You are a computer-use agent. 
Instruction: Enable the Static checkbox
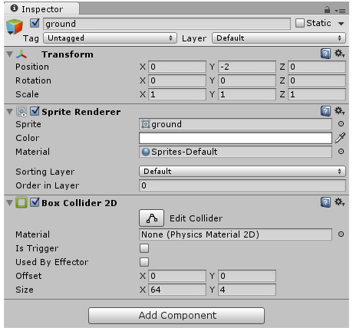300,23
